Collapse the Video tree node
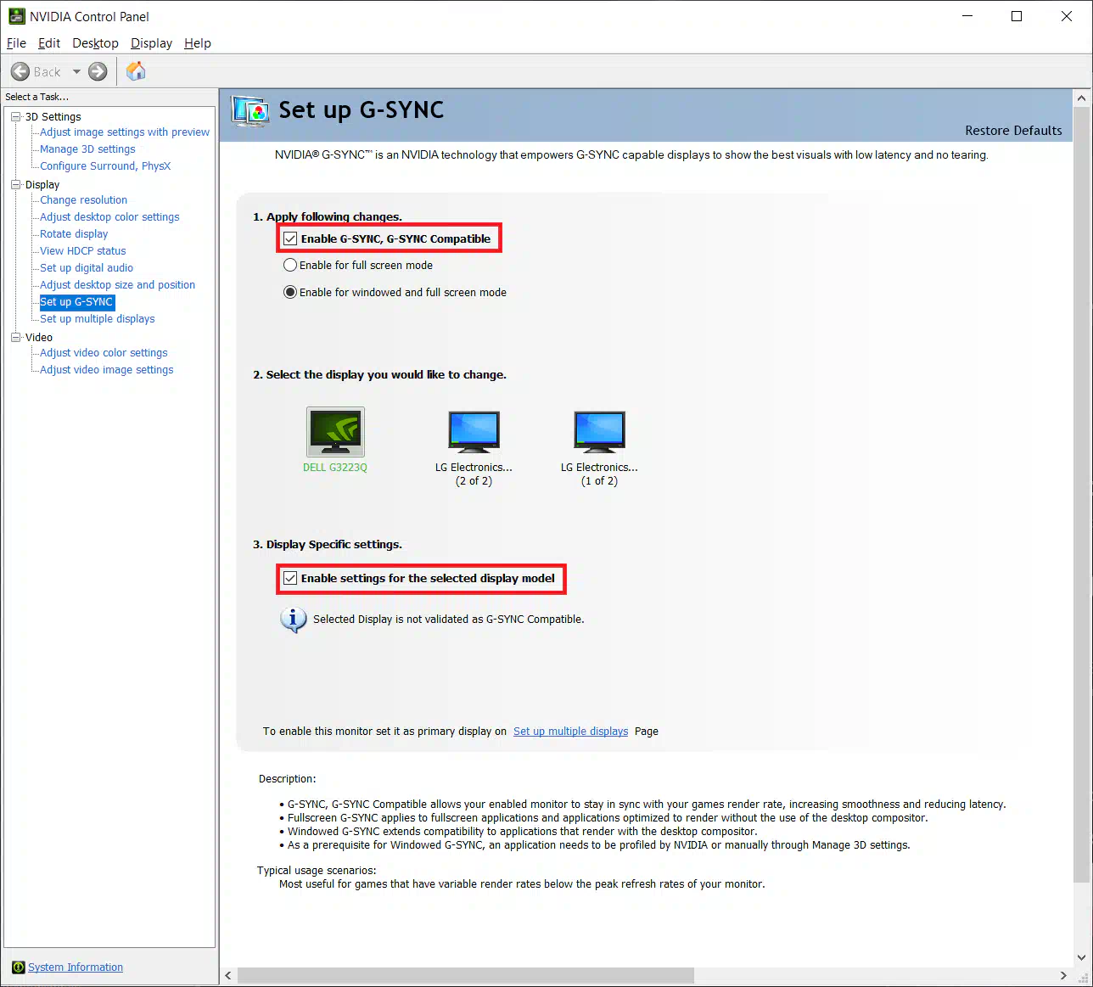This screenshot has height=987, width=1093. (15, 338)
